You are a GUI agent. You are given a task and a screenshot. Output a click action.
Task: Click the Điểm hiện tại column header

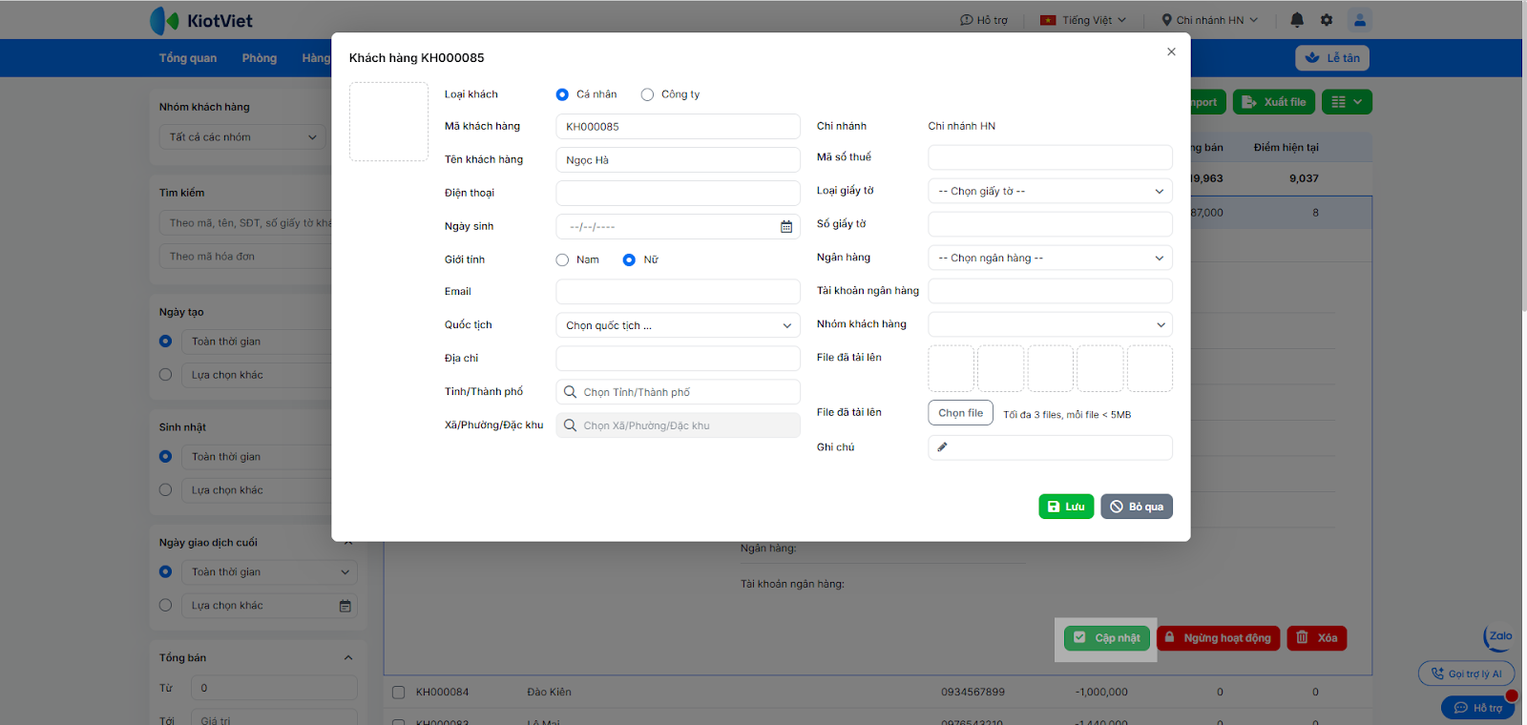click(x=1286, y=148)
